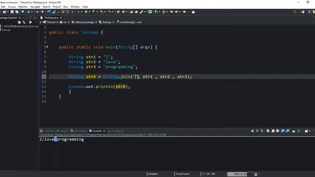This screenshot has width=315, height=177.
Task: Close the TestApp.java editor tab
Action: click(61, 18)
